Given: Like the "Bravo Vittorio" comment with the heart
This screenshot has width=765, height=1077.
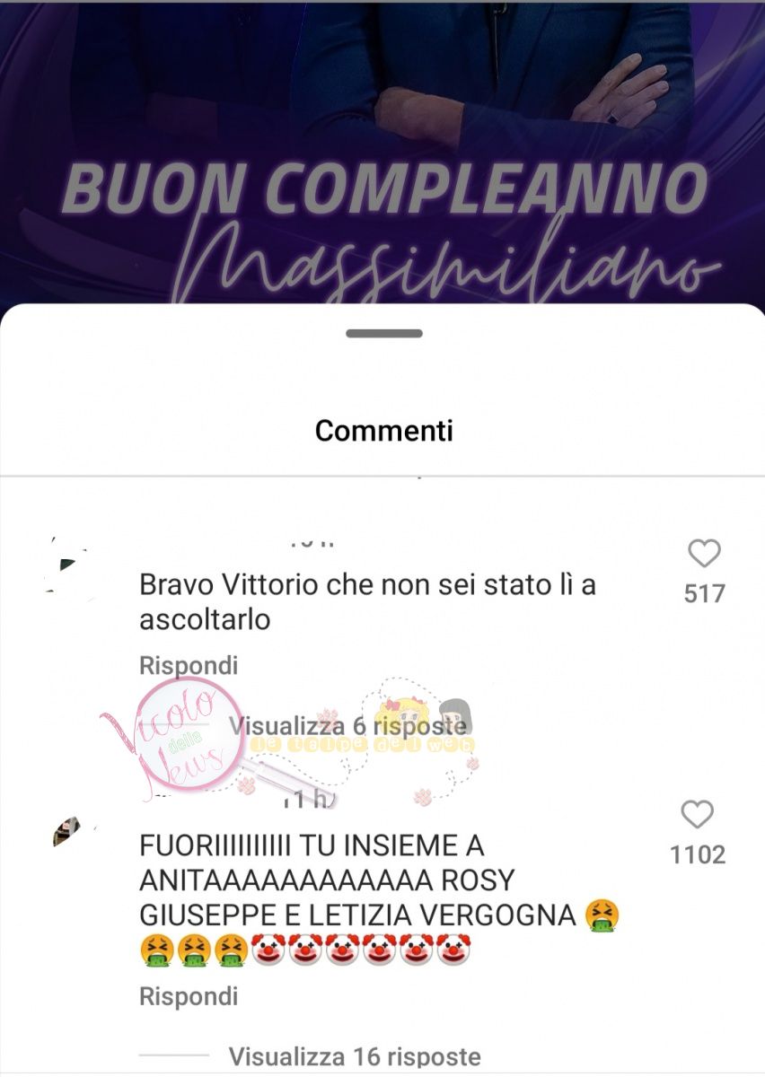Looking at the screenshot, I should tap(704, 554).
